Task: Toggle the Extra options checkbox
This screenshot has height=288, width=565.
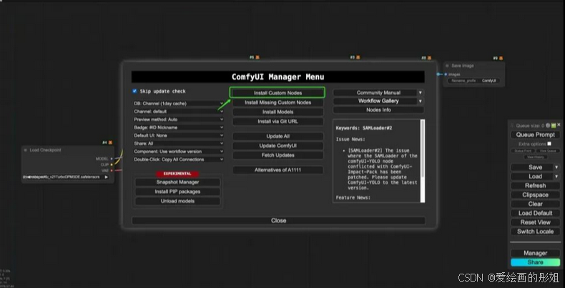Action: 549,143
